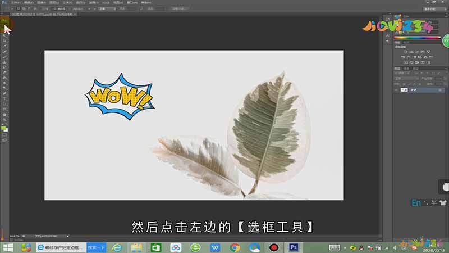
Task: Select the Brush tool
Action: 4,57
